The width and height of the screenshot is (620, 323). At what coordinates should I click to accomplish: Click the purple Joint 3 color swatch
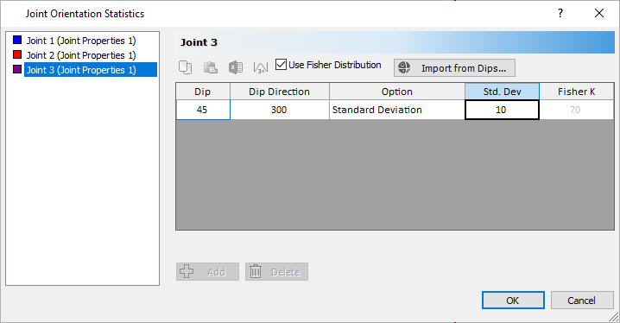(x=17, y=69)
